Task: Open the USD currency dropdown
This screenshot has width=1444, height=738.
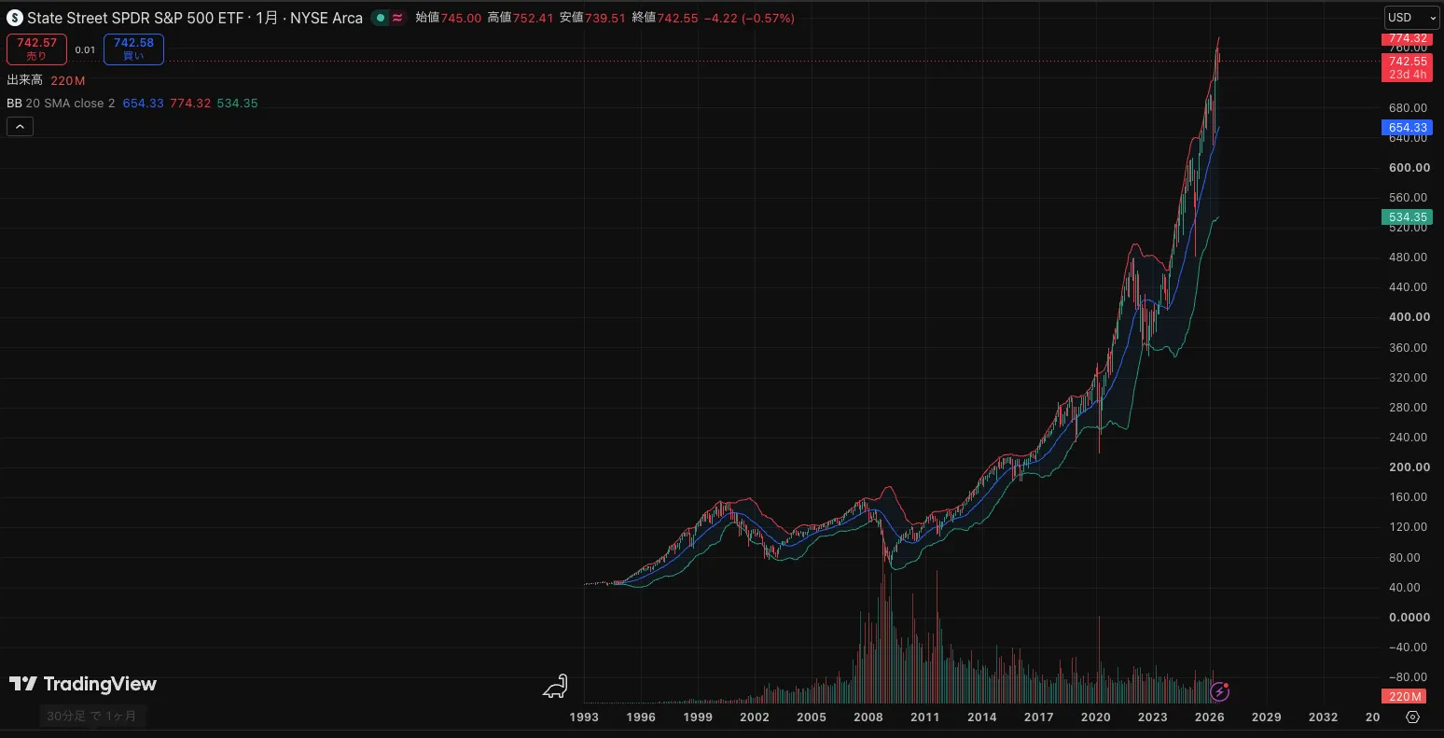Action: point(1411,17)
